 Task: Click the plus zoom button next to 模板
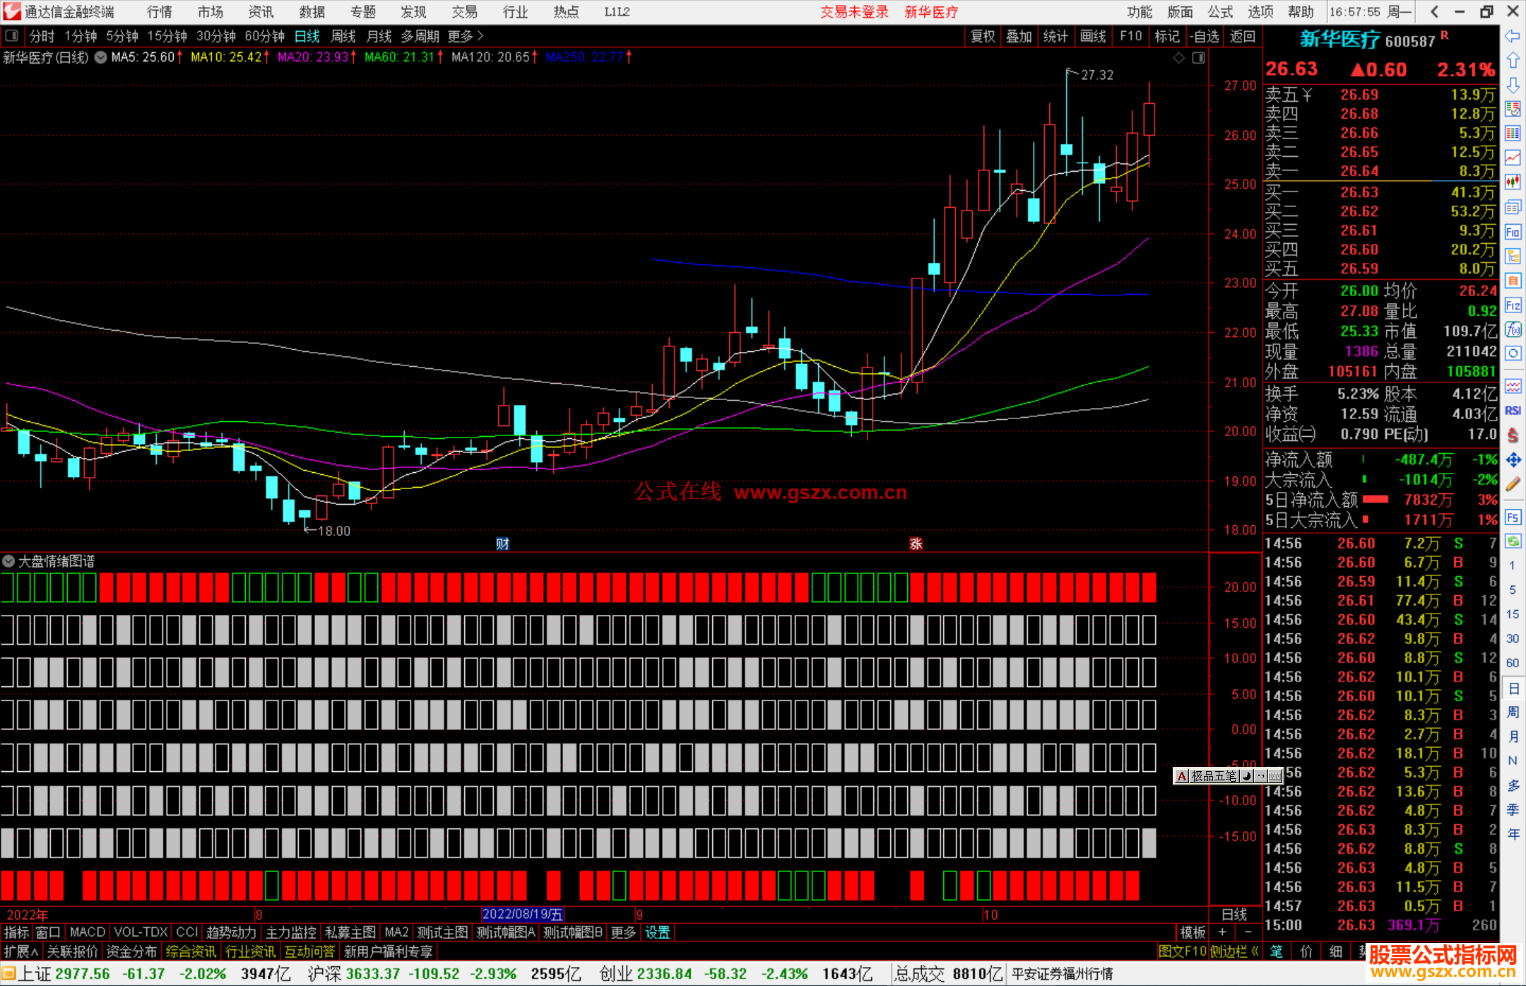coord(1222,932)
